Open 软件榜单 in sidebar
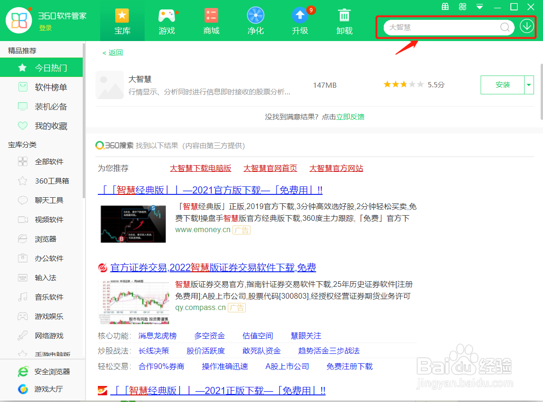The width and height of the screenshot is (543, 402). [x=42, y=87]
